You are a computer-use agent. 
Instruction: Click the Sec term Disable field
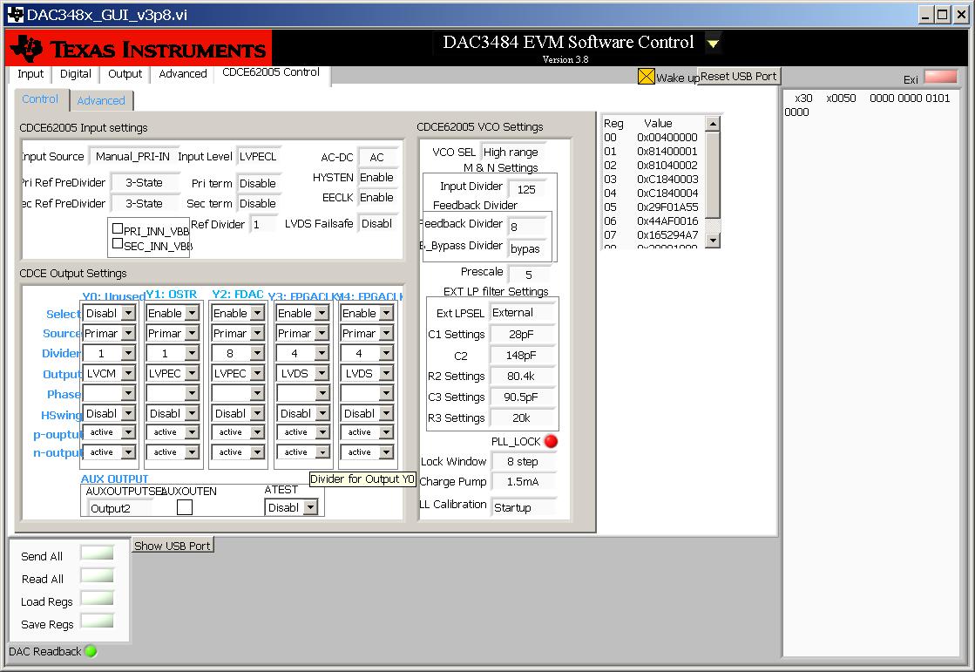257,203
